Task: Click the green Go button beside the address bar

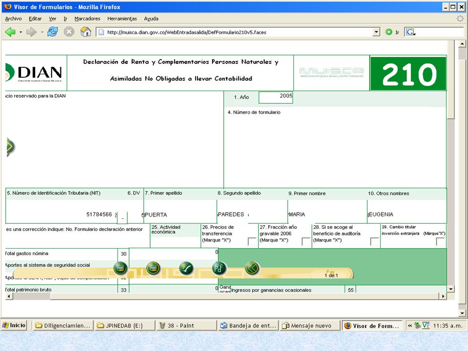Action: pyautogui.click(x=389, y=32)
